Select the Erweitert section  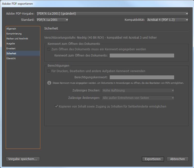(x=23, y=49)
